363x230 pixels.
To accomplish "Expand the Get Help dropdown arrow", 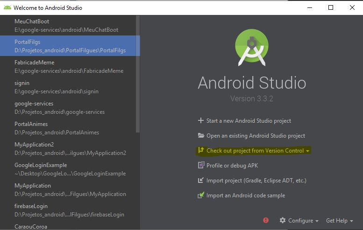I will pyautogui.click(x=351, y=221).
